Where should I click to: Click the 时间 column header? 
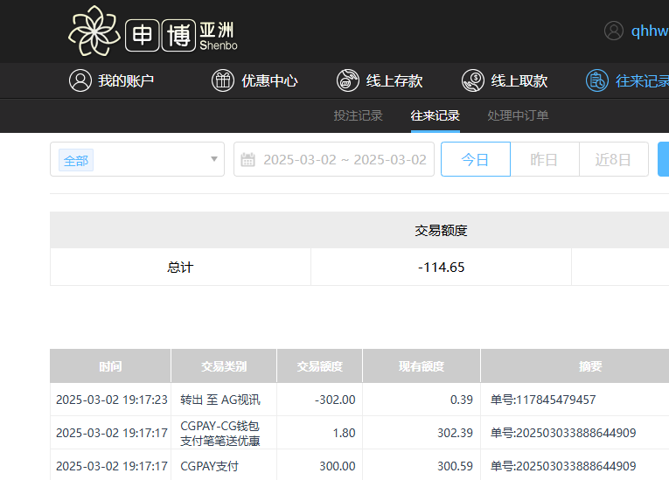[x=110, y=366]
